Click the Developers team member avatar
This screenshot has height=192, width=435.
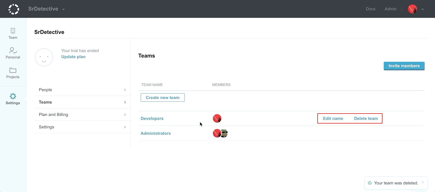pos(217,118)
